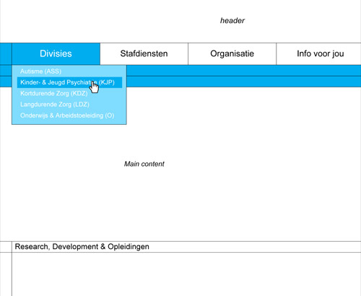Viewport: 361px width, 296px height.
Task: Switch to the Stafdiensten tab
Action: 144,53
